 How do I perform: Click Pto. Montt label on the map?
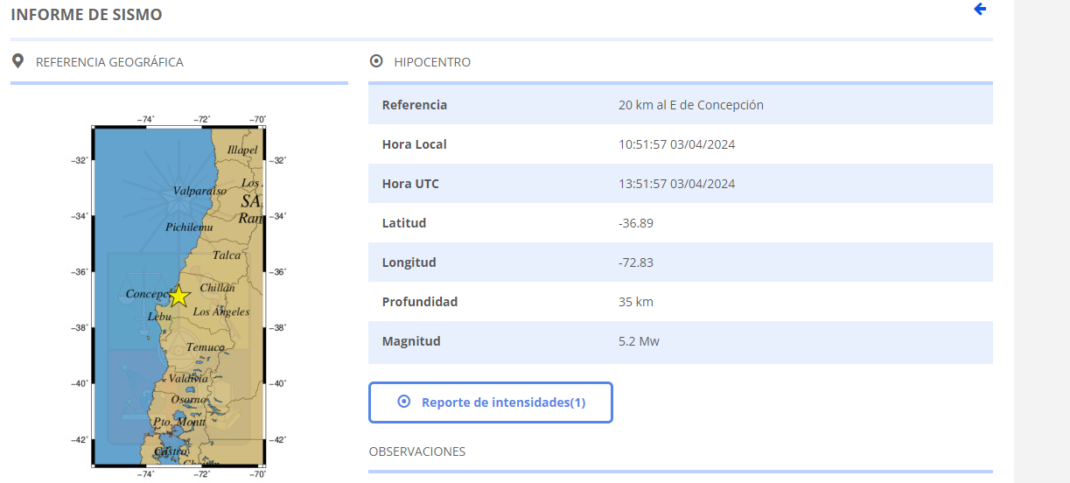(179, 422)
